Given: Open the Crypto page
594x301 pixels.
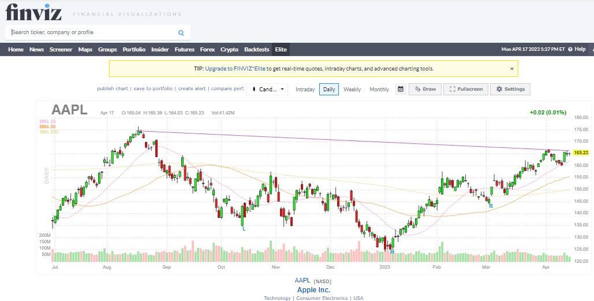Looking at the screenshot, I should pos(229,49).
